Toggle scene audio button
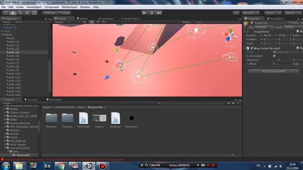 pos(98,22)
